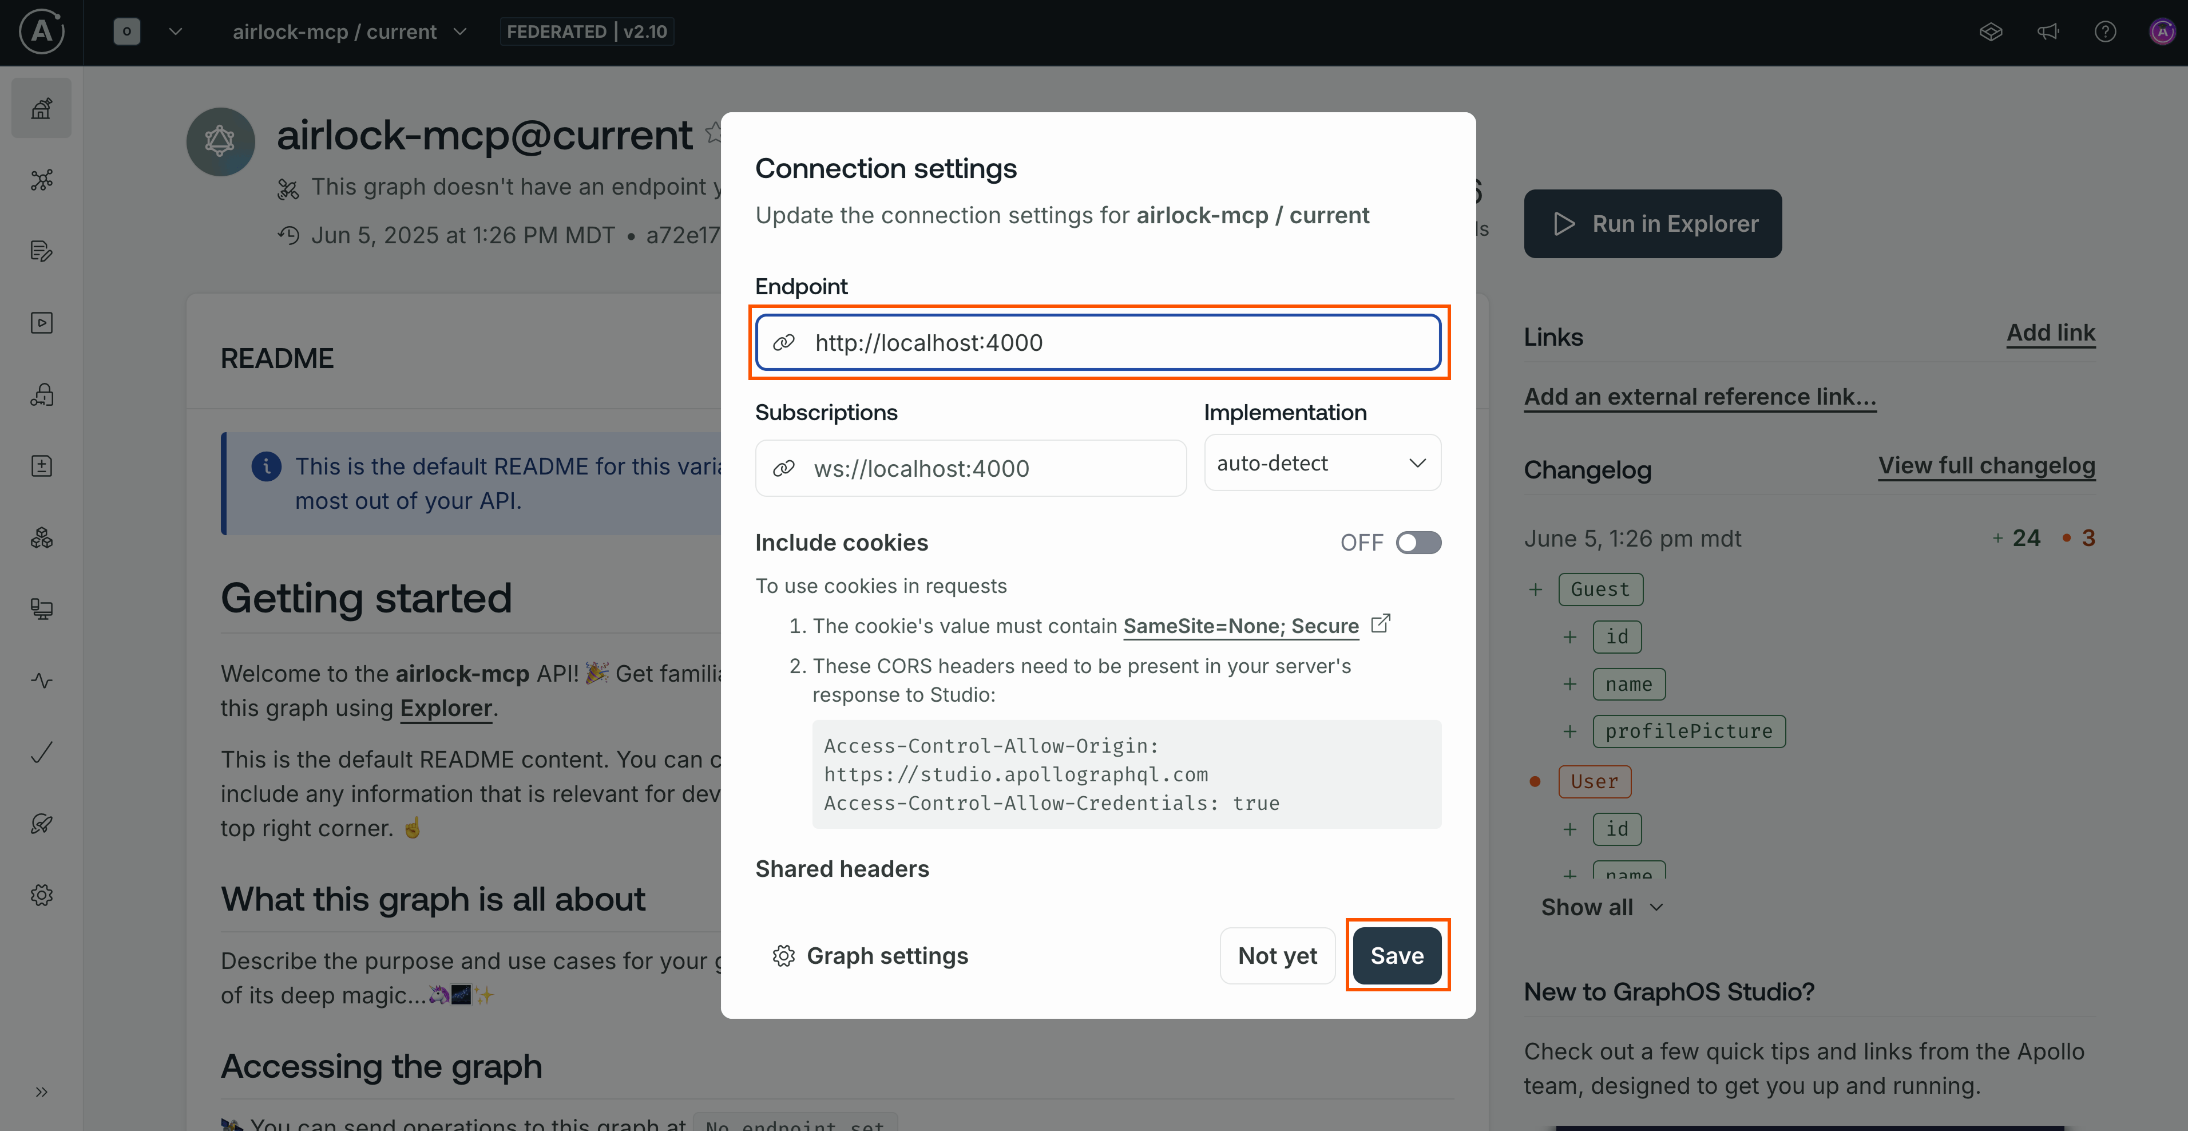This screenshot has height=1131, width=2188.
Task: Click the Apollo logo icon
Action: click(41, 32)
